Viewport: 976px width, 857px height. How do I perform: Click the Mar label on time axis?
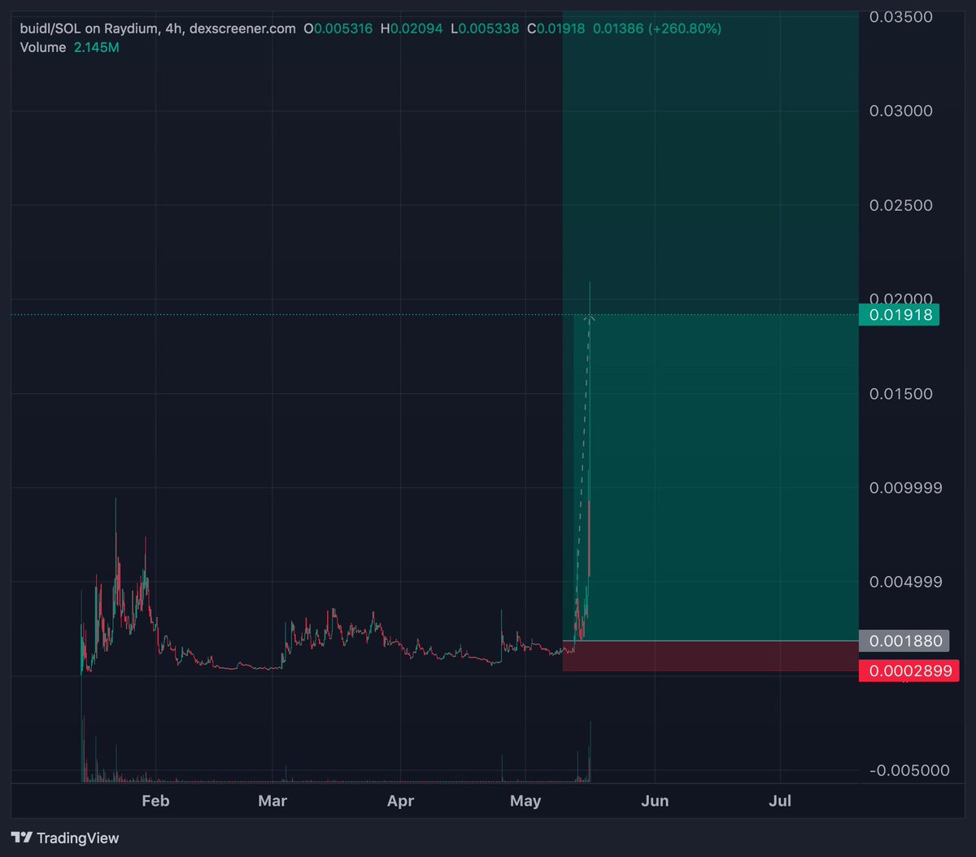pyautogui.click(x=272, y=802)
